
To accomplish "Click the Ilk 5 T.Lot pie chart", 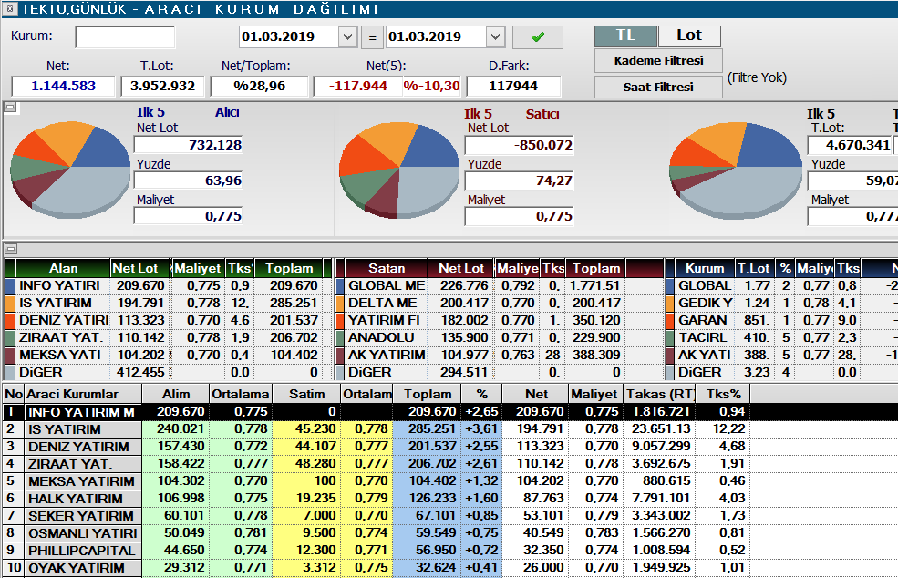I will 736,170.
